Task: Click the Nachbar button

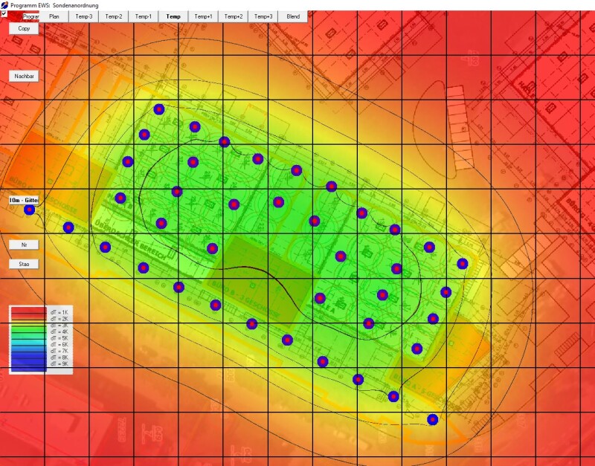Action: click(x=23, y=76)
